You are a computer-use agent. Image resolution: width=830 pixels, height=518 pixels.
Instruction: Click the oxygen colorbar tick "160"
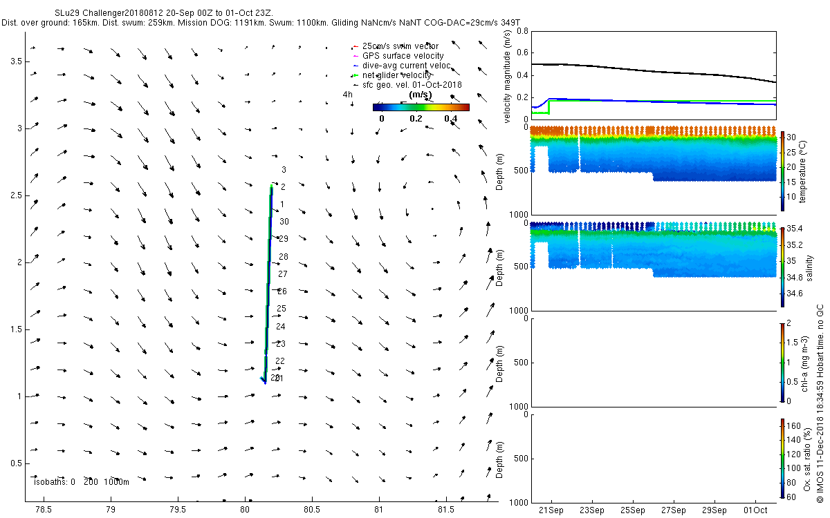pyautogui.click(x=795, y=425)
